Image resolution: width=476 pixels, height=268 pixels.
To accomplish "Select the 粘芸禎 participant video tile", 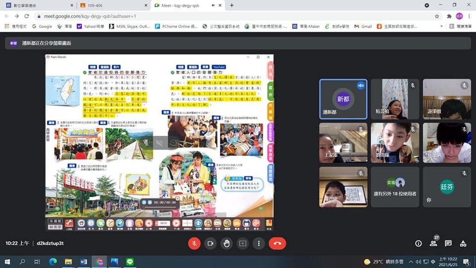I will (395, 99).
